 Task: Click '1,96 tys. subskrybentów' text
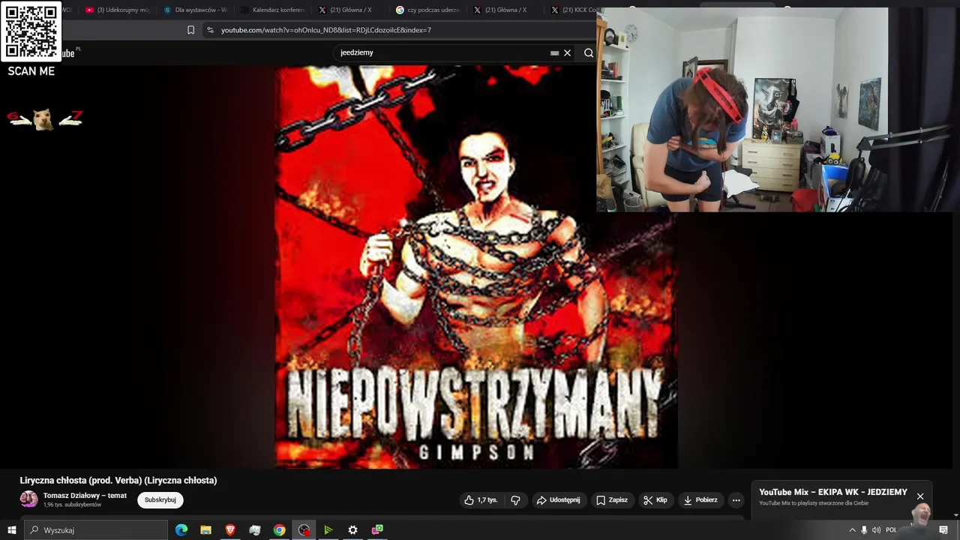[x=72, y=505]
